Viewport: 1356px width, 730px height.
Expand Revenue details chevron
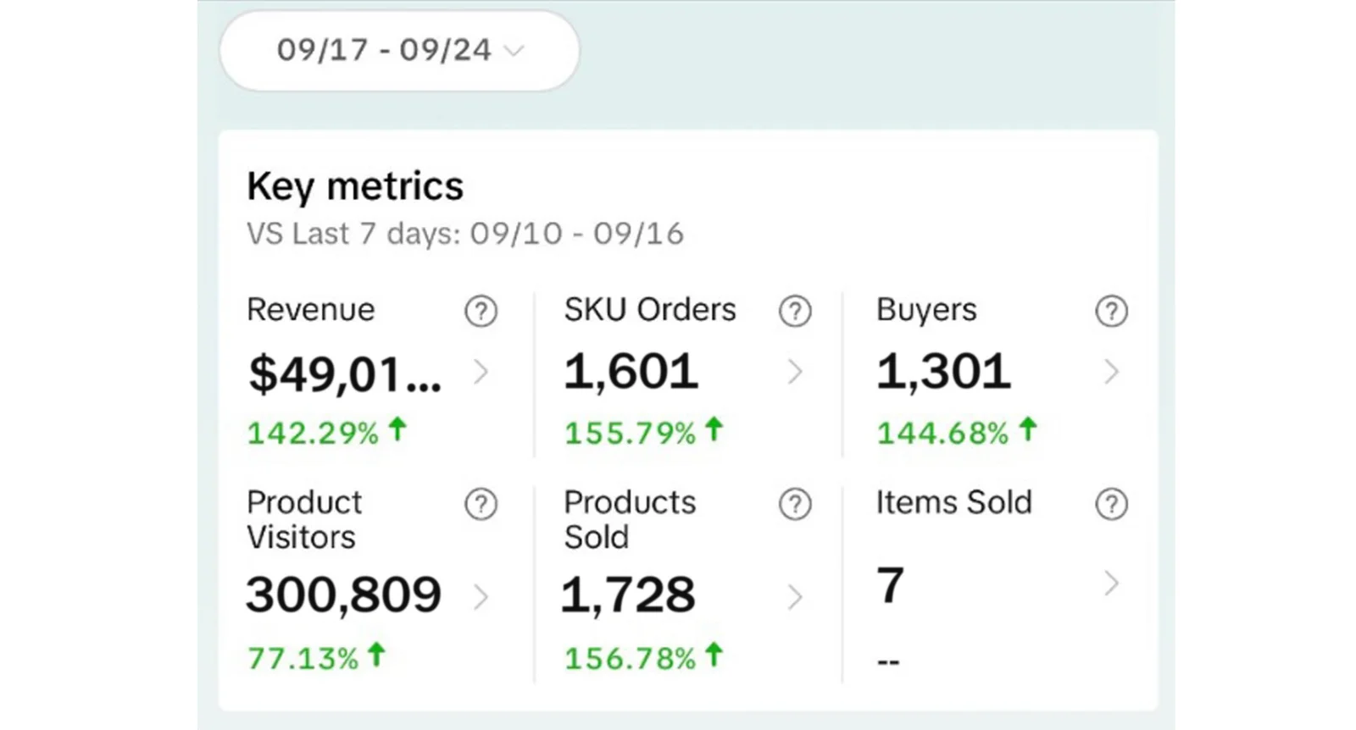pyautogui.click(x=481, y=372)
